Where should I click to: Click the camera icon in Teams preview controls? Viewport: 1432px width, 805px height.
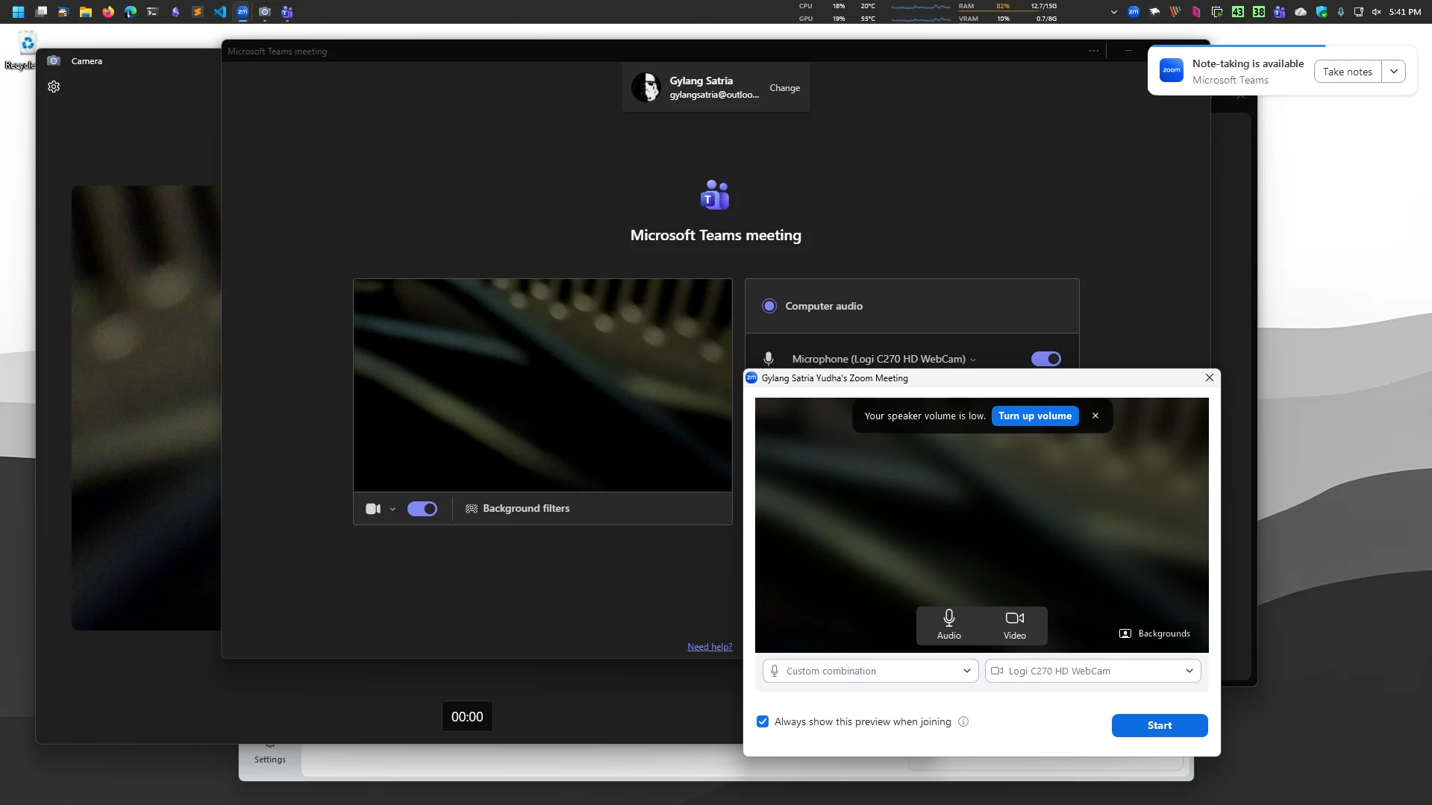[373, 509]
